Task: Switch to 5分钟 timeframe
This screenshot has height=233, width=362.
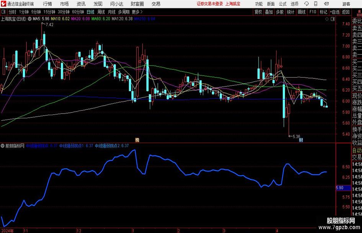Action: [36, 12]
